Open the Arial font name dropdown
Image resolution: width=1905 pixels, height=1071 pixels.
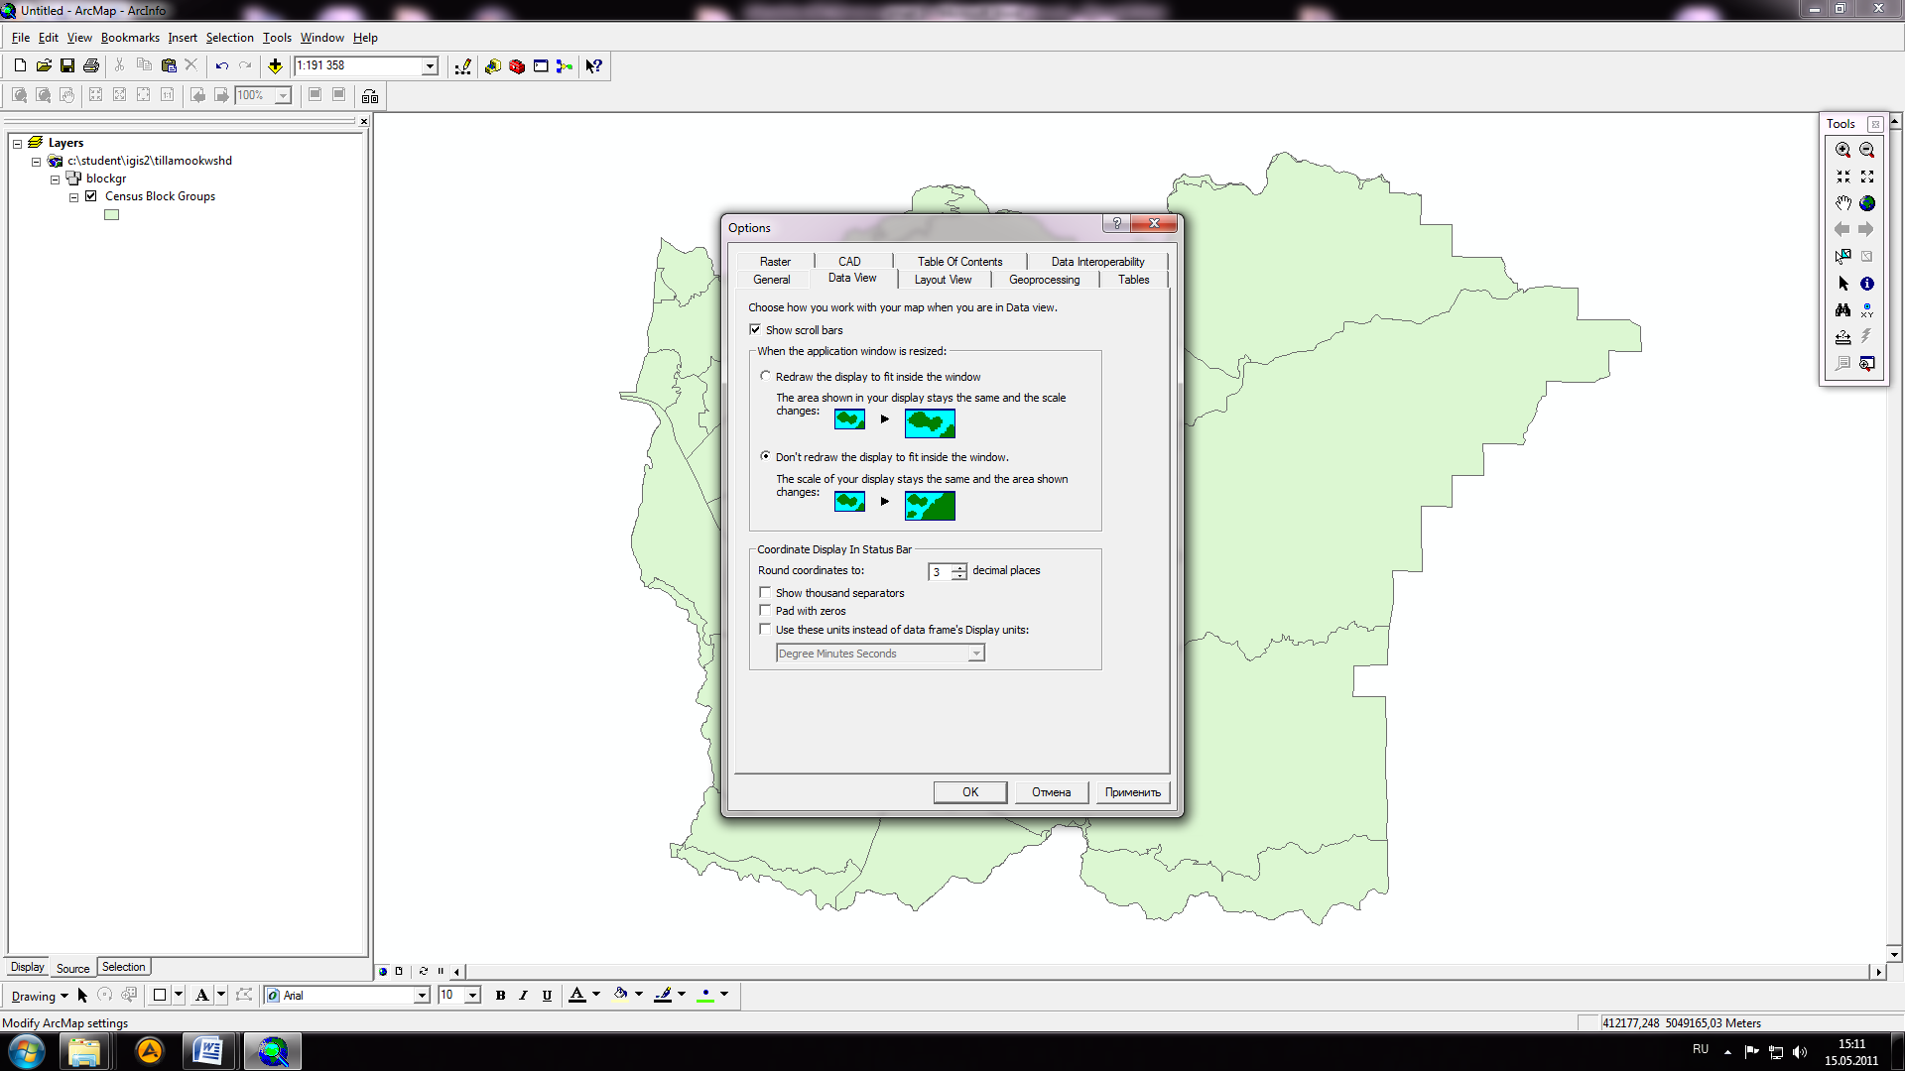coord(421,996)
